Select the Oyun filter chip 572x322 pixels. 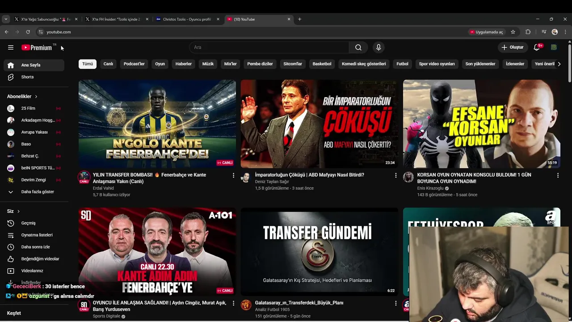[x=160, y=64]
